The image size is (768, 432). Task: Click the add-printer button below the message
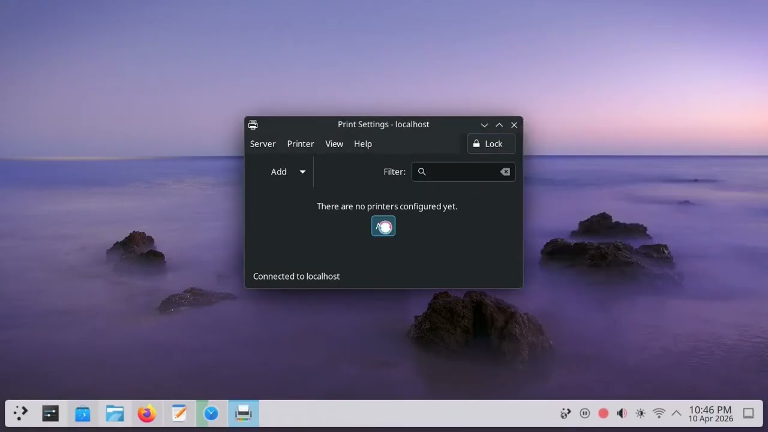[383, 226]
